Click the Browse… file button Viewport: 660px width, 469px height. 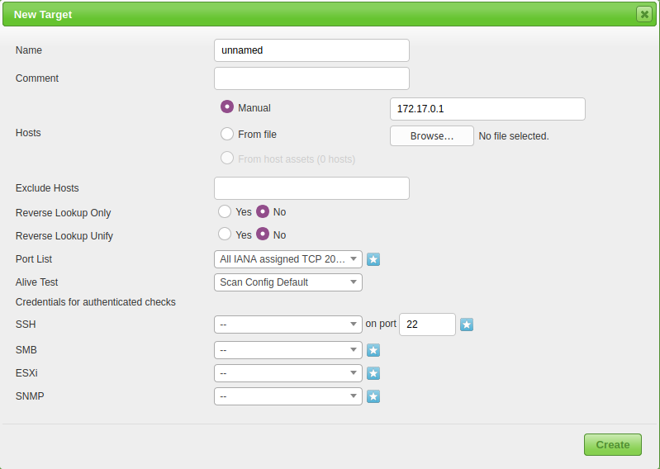point(431,136)
